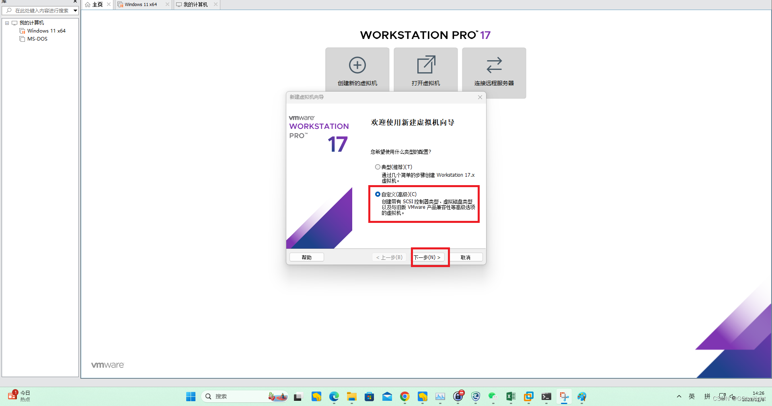
Task: Select the Typical (recommended) radio option
Action: point(378,167)
